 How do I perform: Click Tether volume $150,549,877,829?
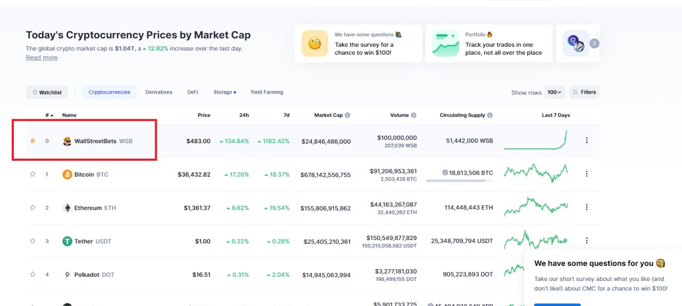click(x=392, y=238)
